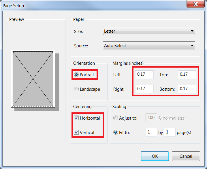Click the Left margin input field

coord(144,75)
